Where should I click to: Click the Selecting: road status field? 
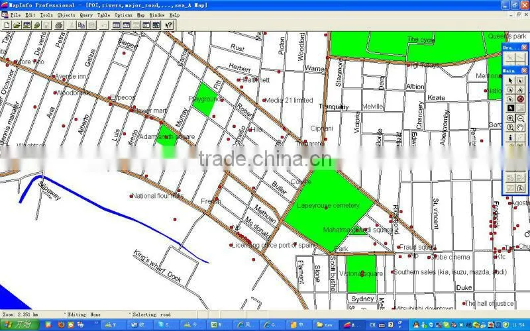pos(152,314)
